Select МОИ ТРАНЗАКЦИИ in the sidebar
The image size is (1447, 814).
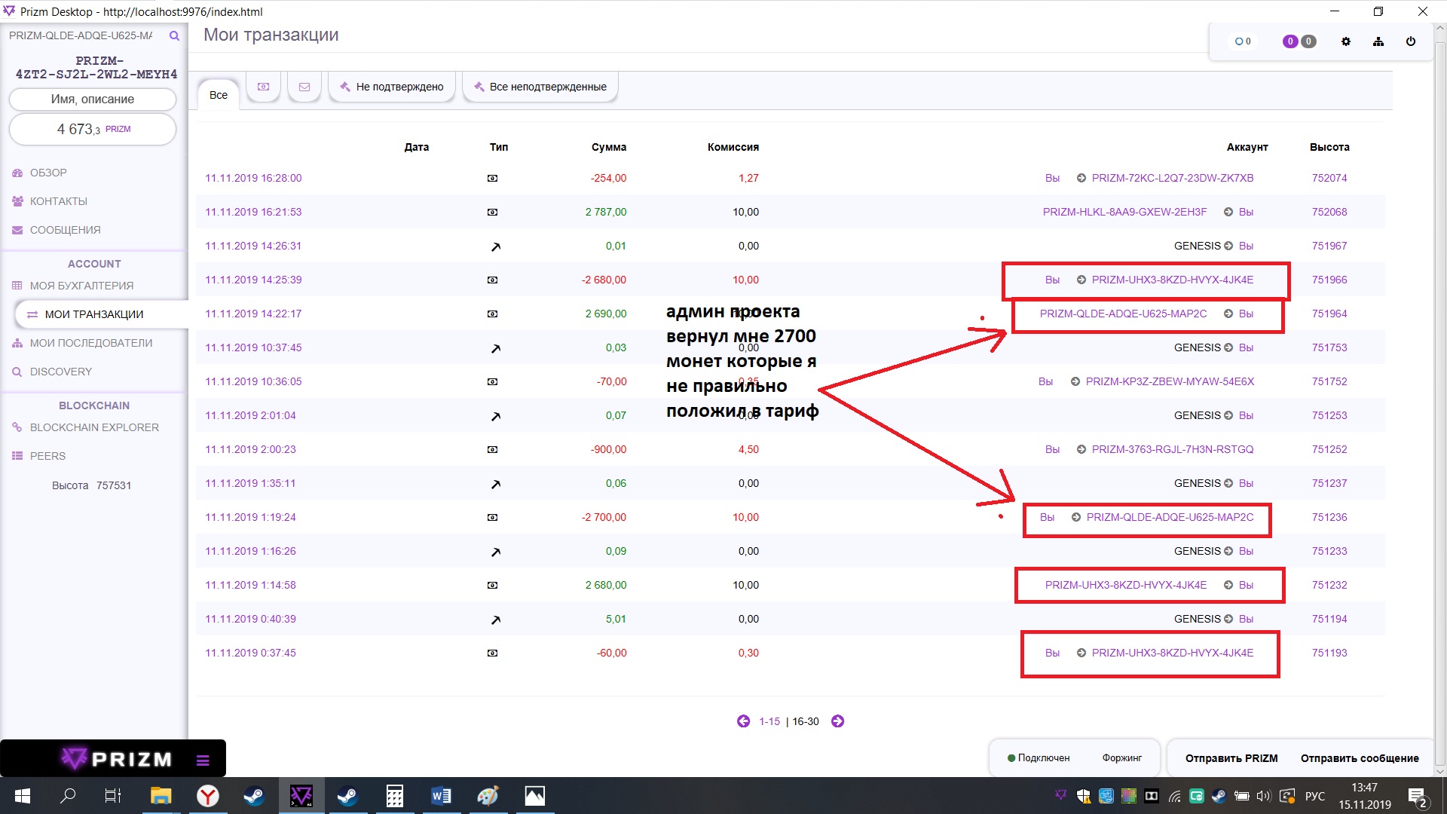click(94, 314)
